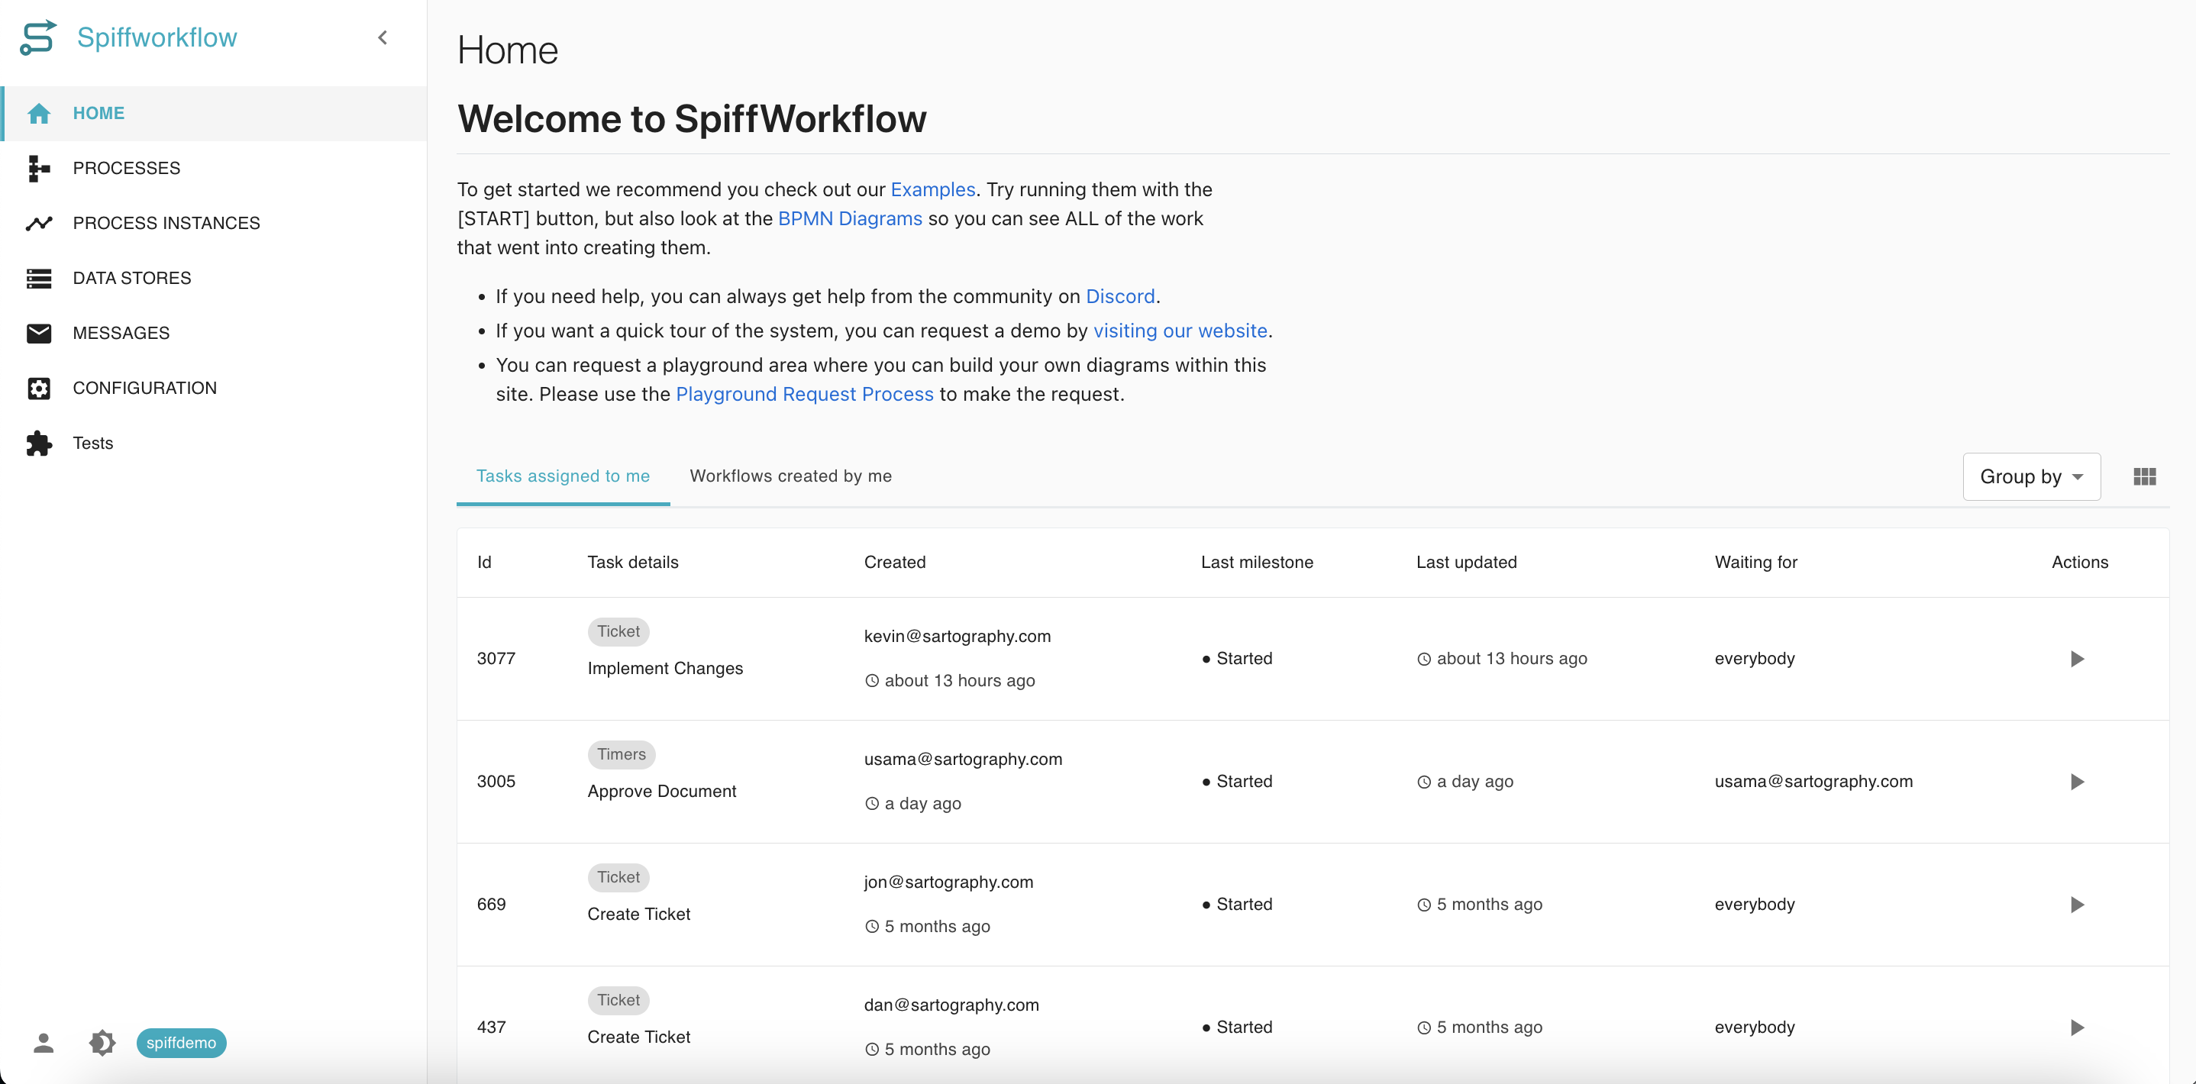Screen dimensions: 2196x1084
Task: Click the Approve Document task name
Action: click(x=661, y=791)
